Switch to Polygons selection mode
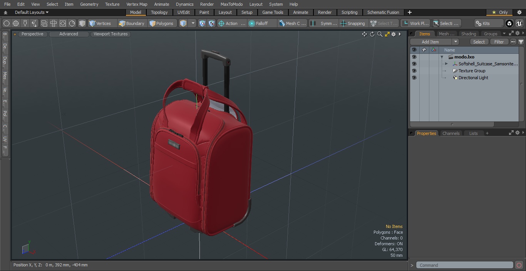The height and width of the screenshot is (271, 526). tap(162, 23)
